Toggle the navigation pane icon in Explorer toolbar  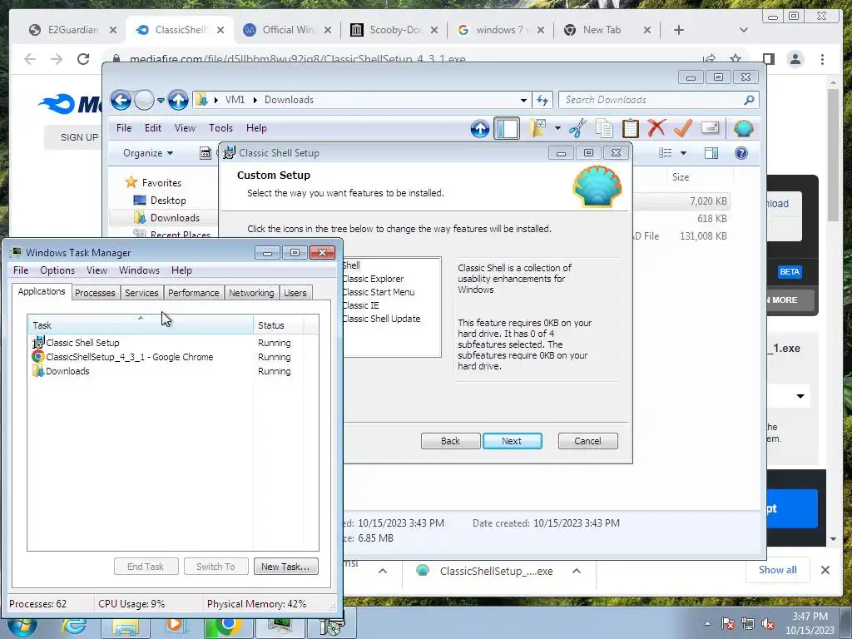[x=507, y=129]
